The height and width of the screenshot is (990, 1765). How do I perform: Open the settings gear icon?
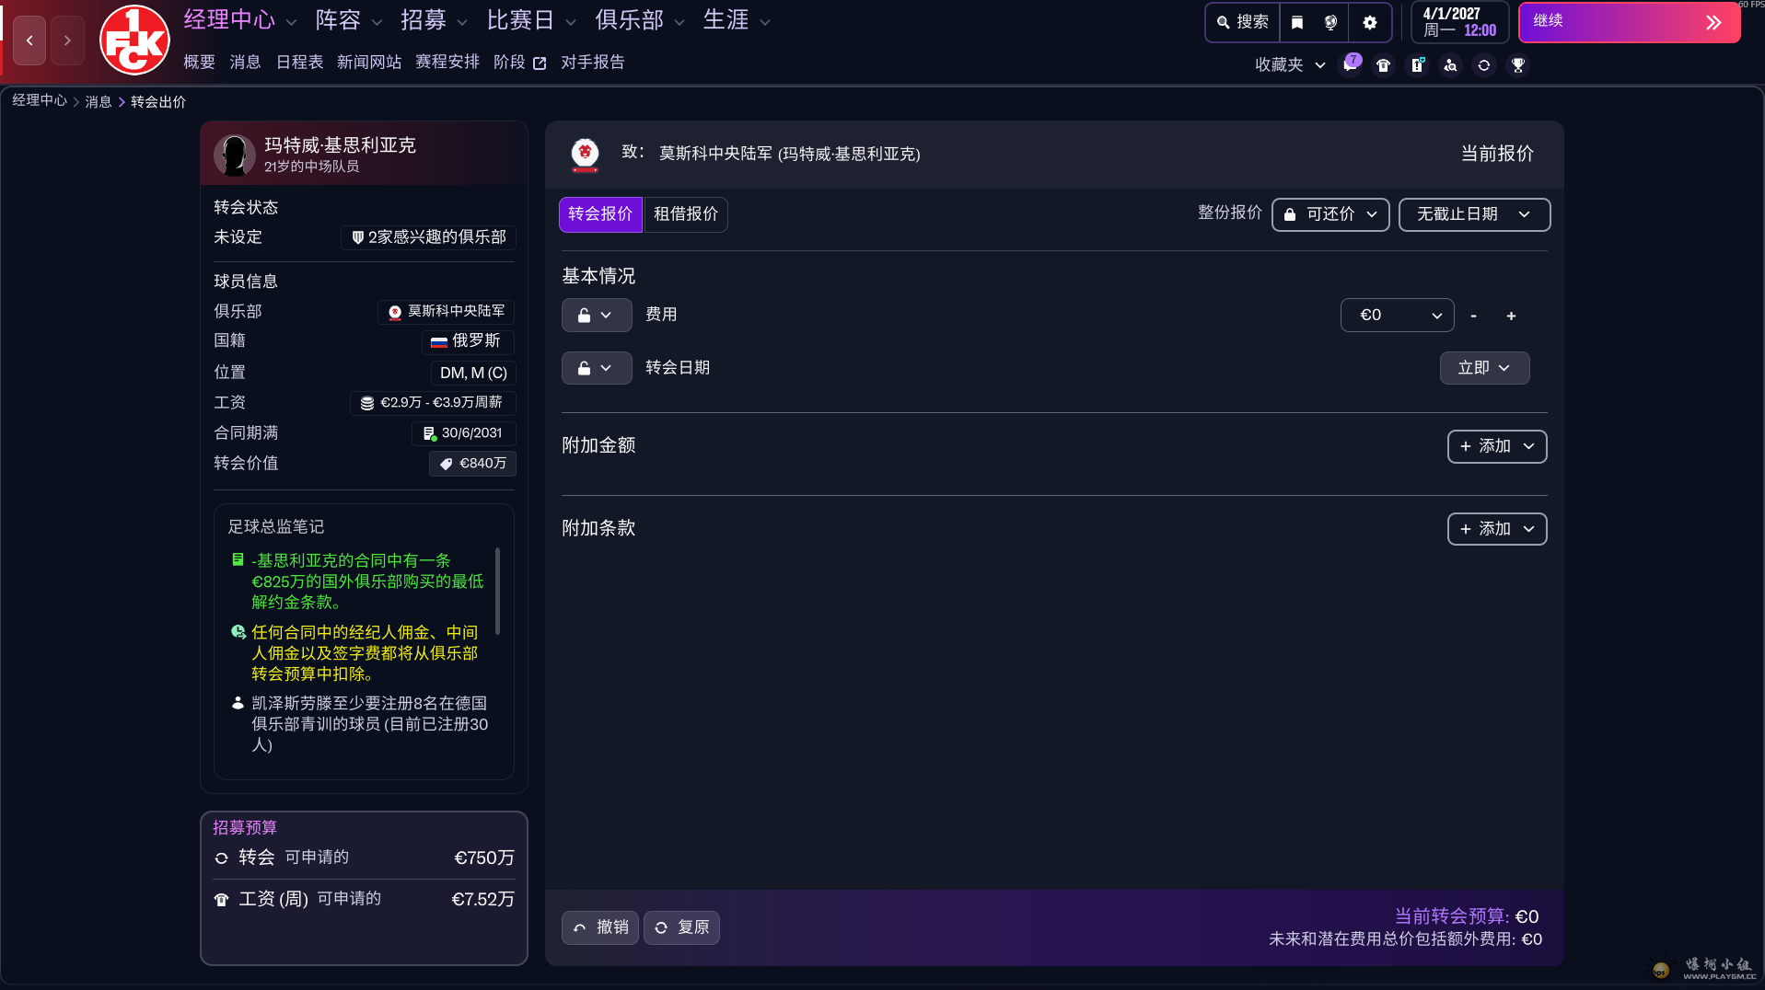(x=1370, y=22)
